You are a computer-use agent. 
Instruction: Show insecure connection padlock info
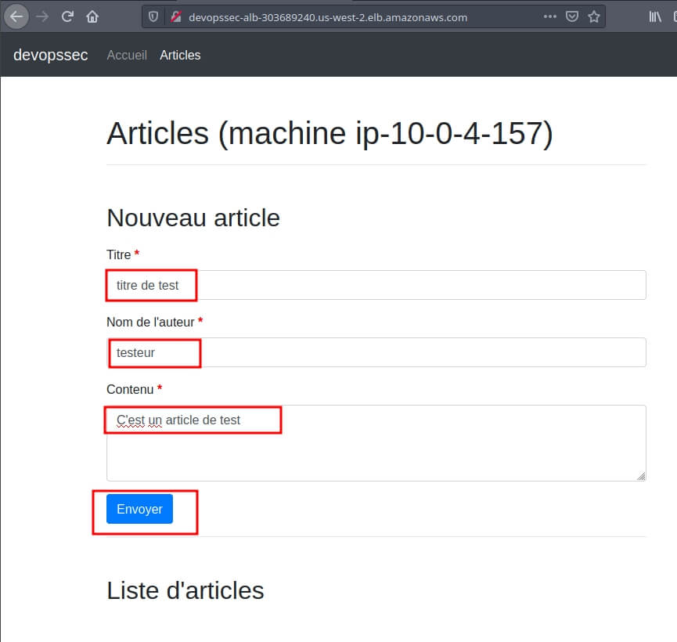pos(175,16)
